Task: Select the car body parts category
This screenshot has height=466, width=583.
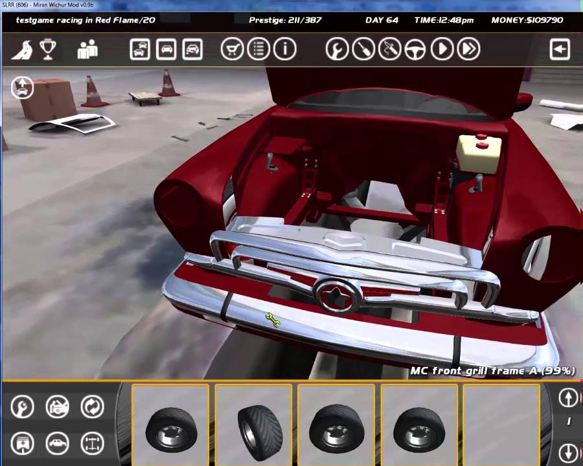Action: point(57,443)
